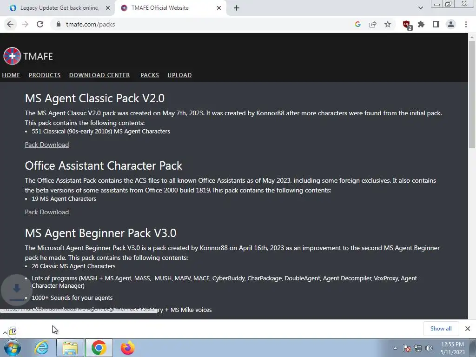
Task: Open Chrome's three-dot menu
Action: 466,24
